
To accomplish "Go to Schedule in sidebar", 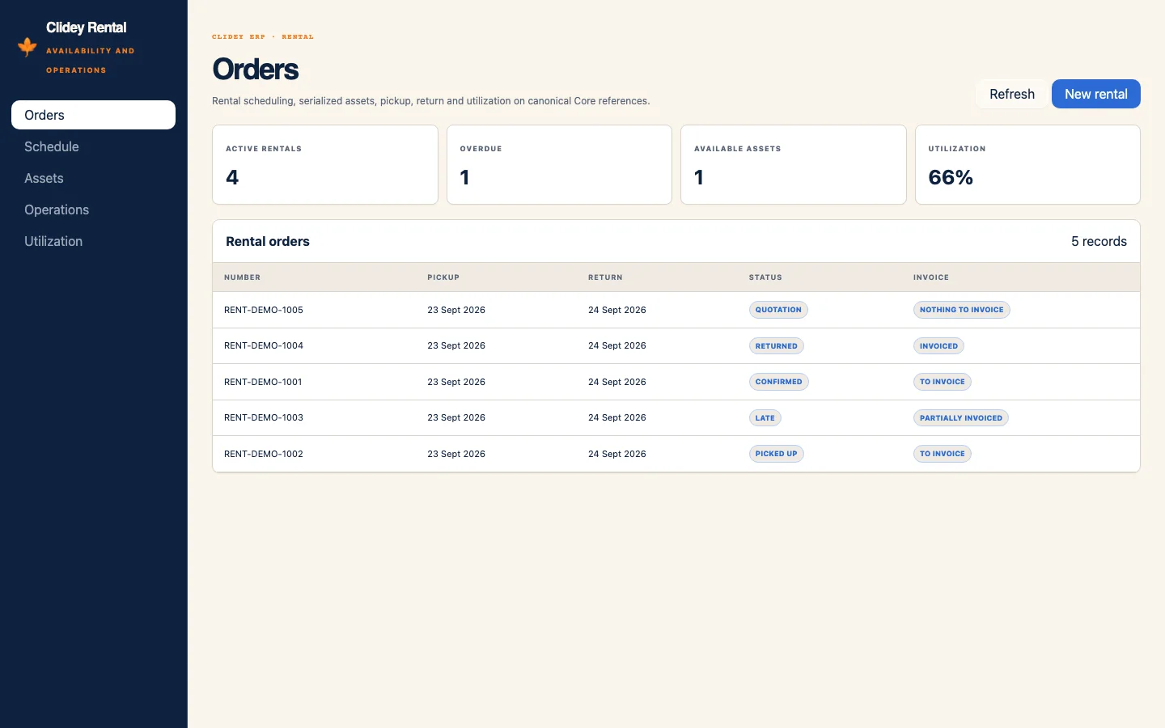I will pos(93,146).
